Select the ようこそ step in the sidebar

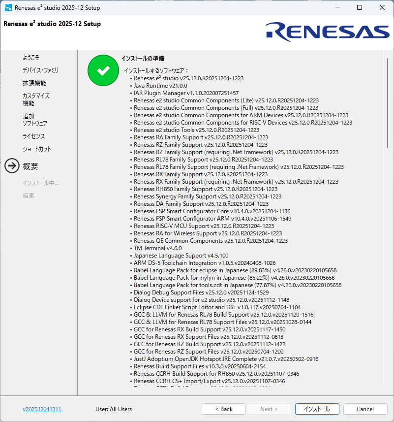(31, 58)
